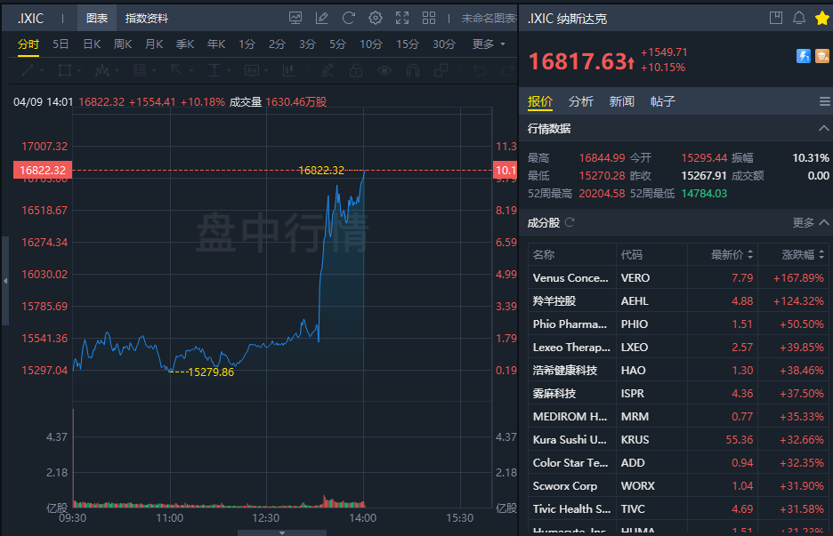Open line tool dropdown arrow
The height and width of the screenshot is (536, 833).
42,70
